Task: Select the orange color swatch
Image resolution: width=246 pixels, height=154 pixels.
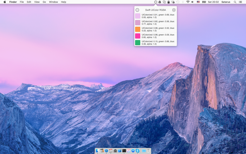Action: [137, 29]
